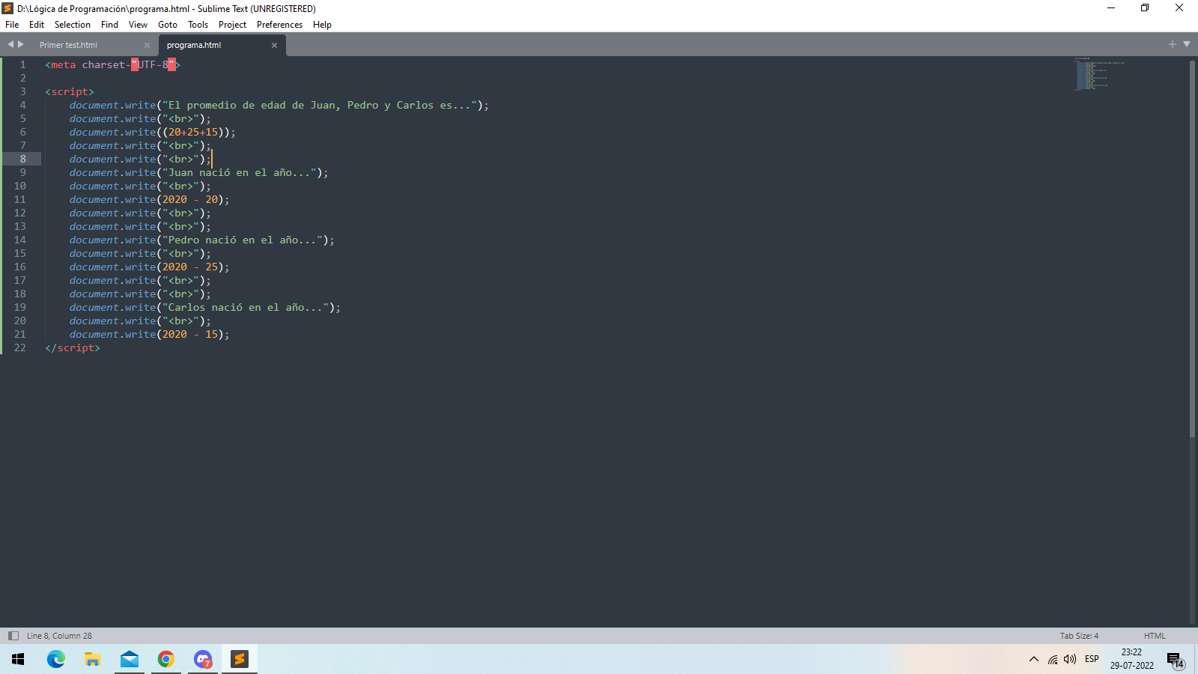Open the File menu
Viewport: 1198px width, 674px height.
(x=12, y=25)
